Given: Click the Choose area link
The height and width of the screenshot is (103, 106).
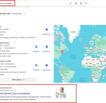Looking at the screenshot, I should click(x=16, y=14).
